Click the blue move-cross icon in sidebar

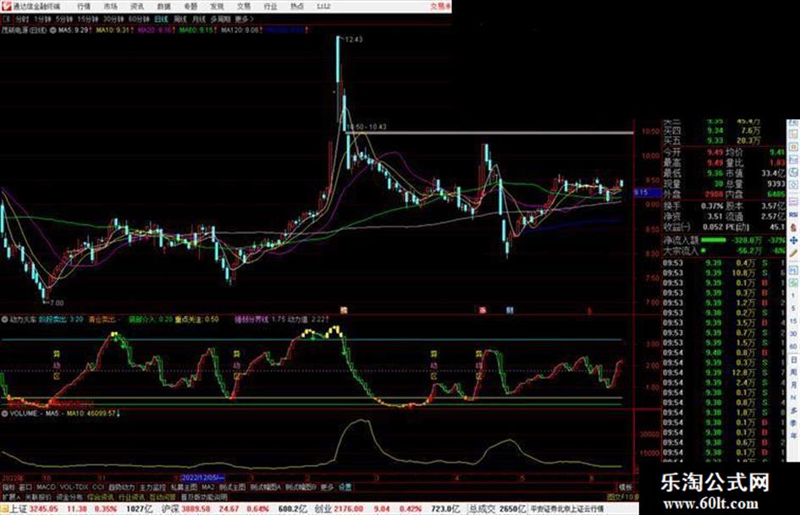point(793,240)
